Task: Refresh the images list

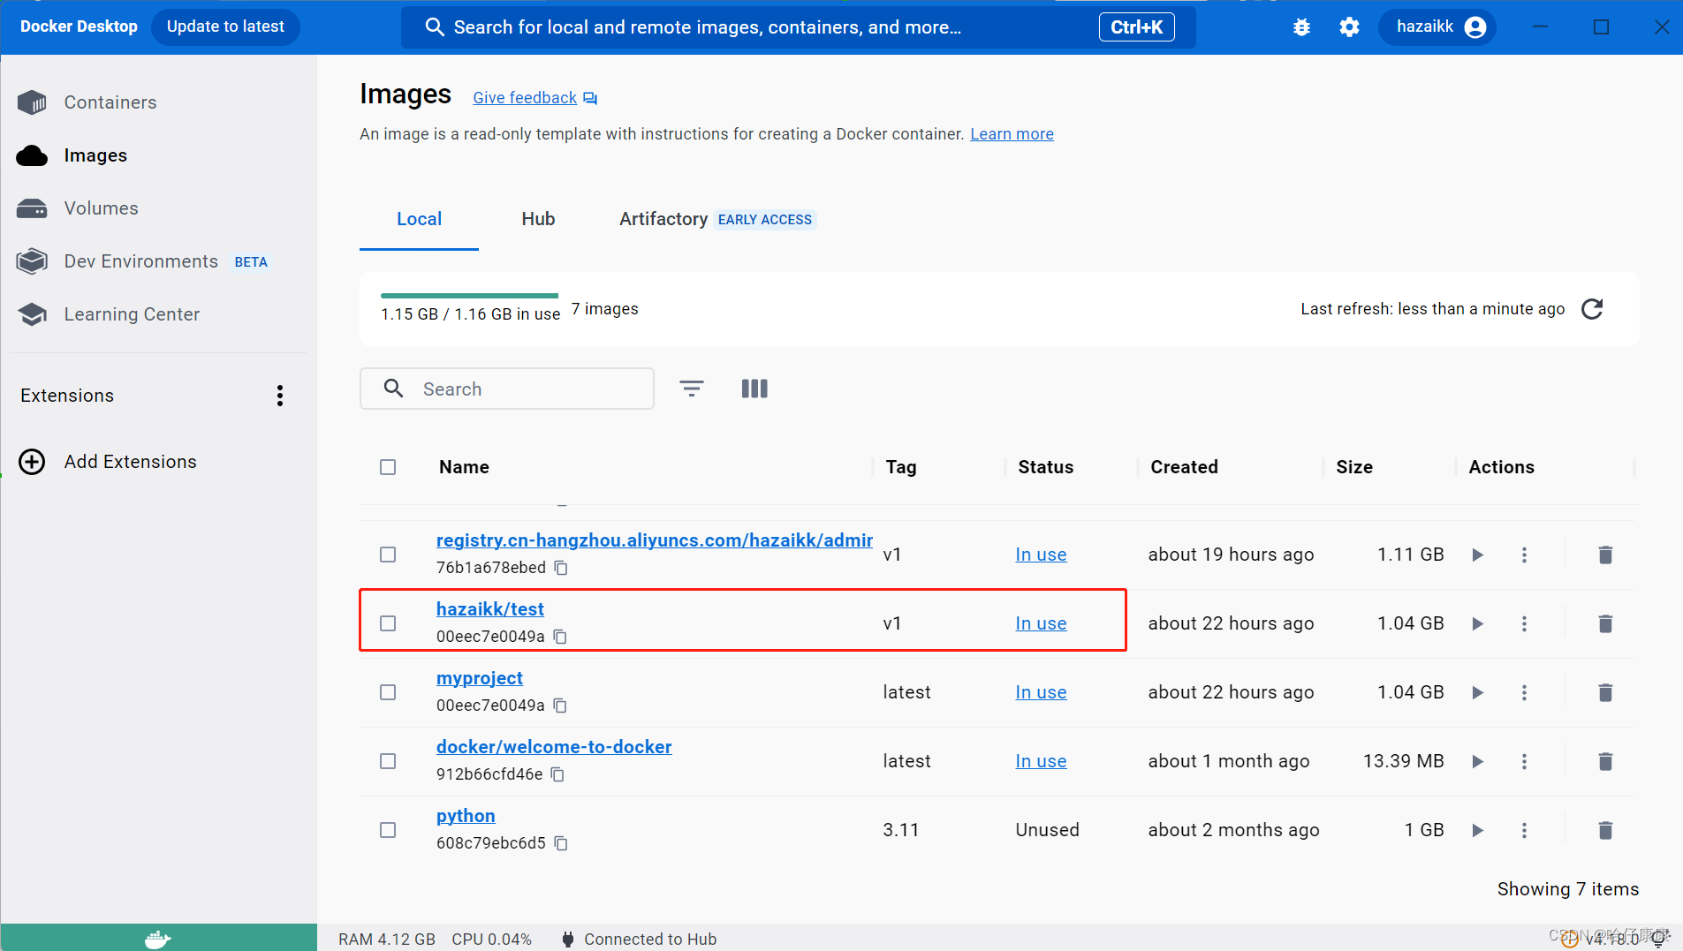Action: pyautogui.click(x=1592, y=309)
